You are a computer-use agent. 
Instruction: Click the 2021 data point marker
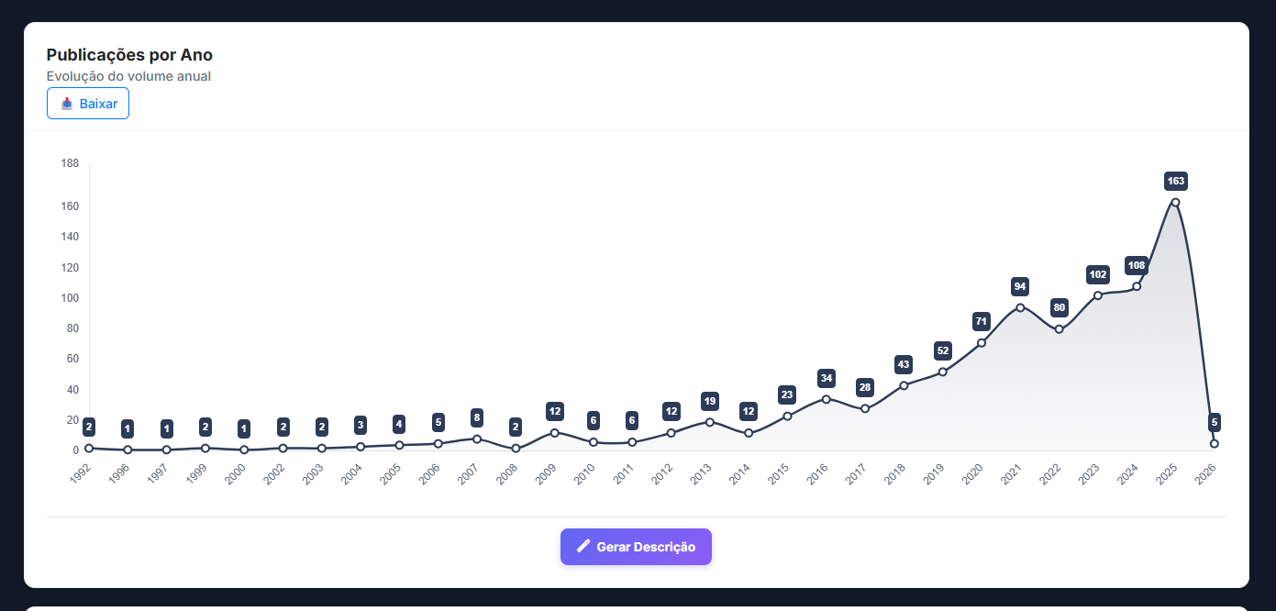(1020, 307)
